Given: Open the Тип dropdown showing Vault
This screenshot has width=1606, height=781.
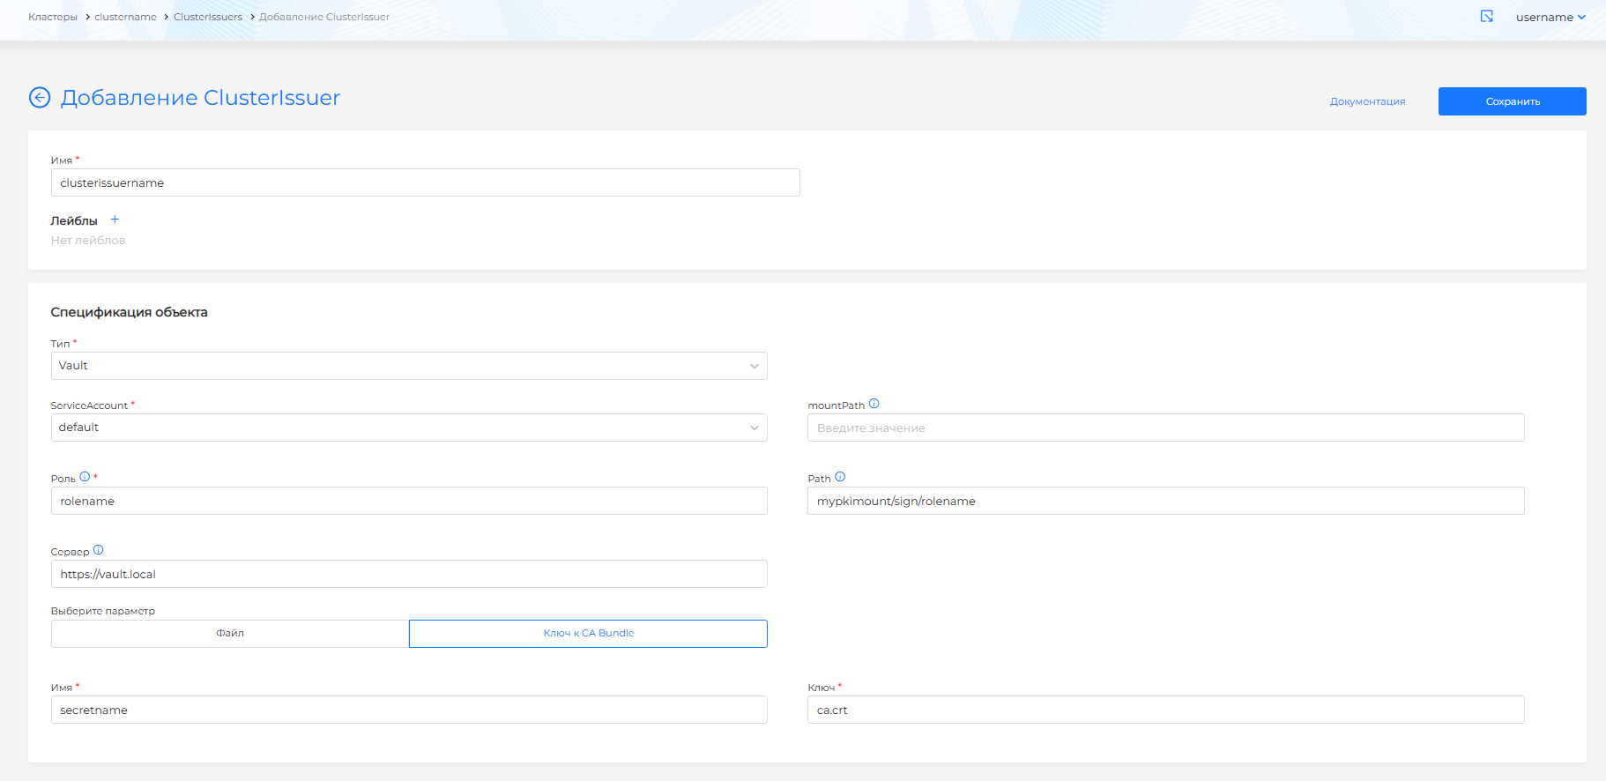Looking at the screenshot, I should coord(409,366).
